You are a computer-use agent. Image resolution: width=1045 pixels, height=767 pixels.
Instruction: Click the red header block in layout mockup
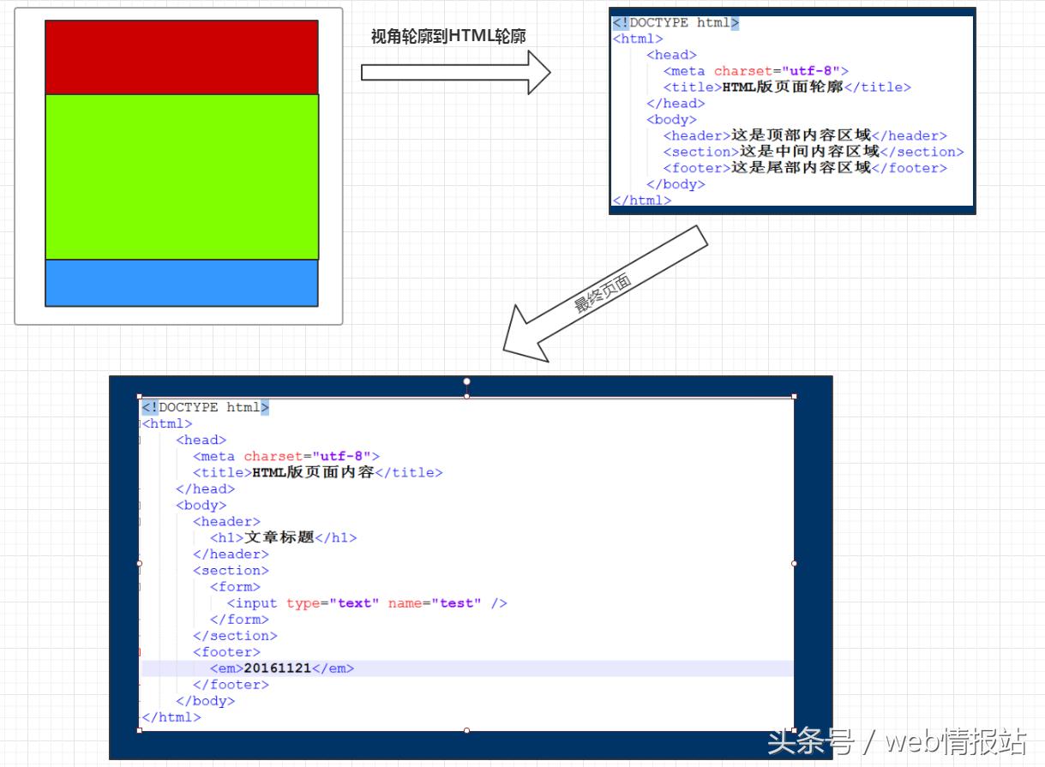[183, 56]
